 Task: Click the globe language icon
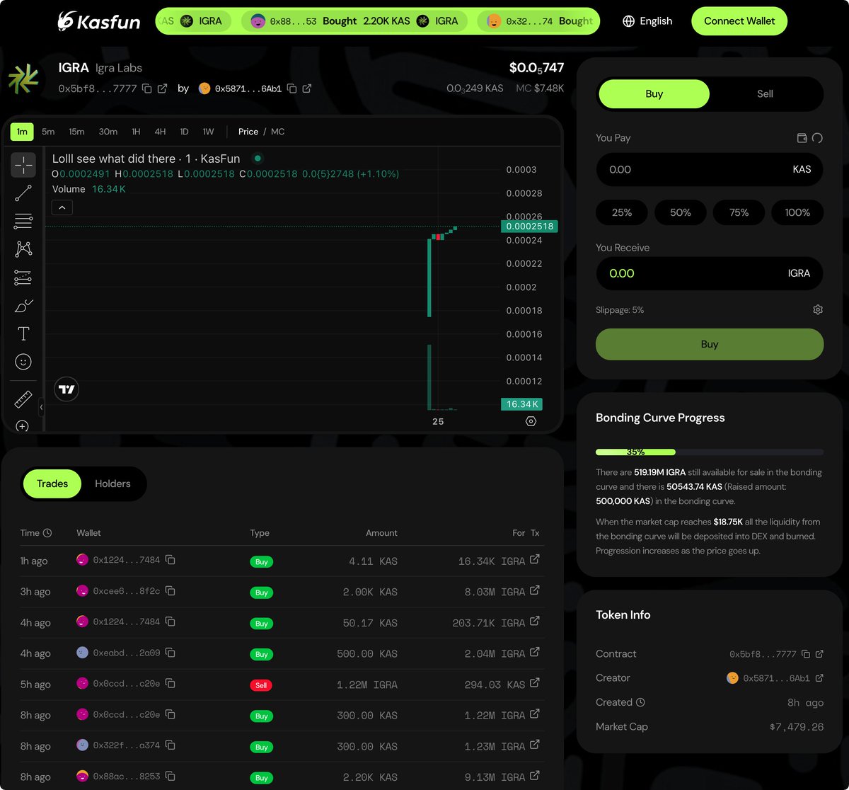coord(628,21)
